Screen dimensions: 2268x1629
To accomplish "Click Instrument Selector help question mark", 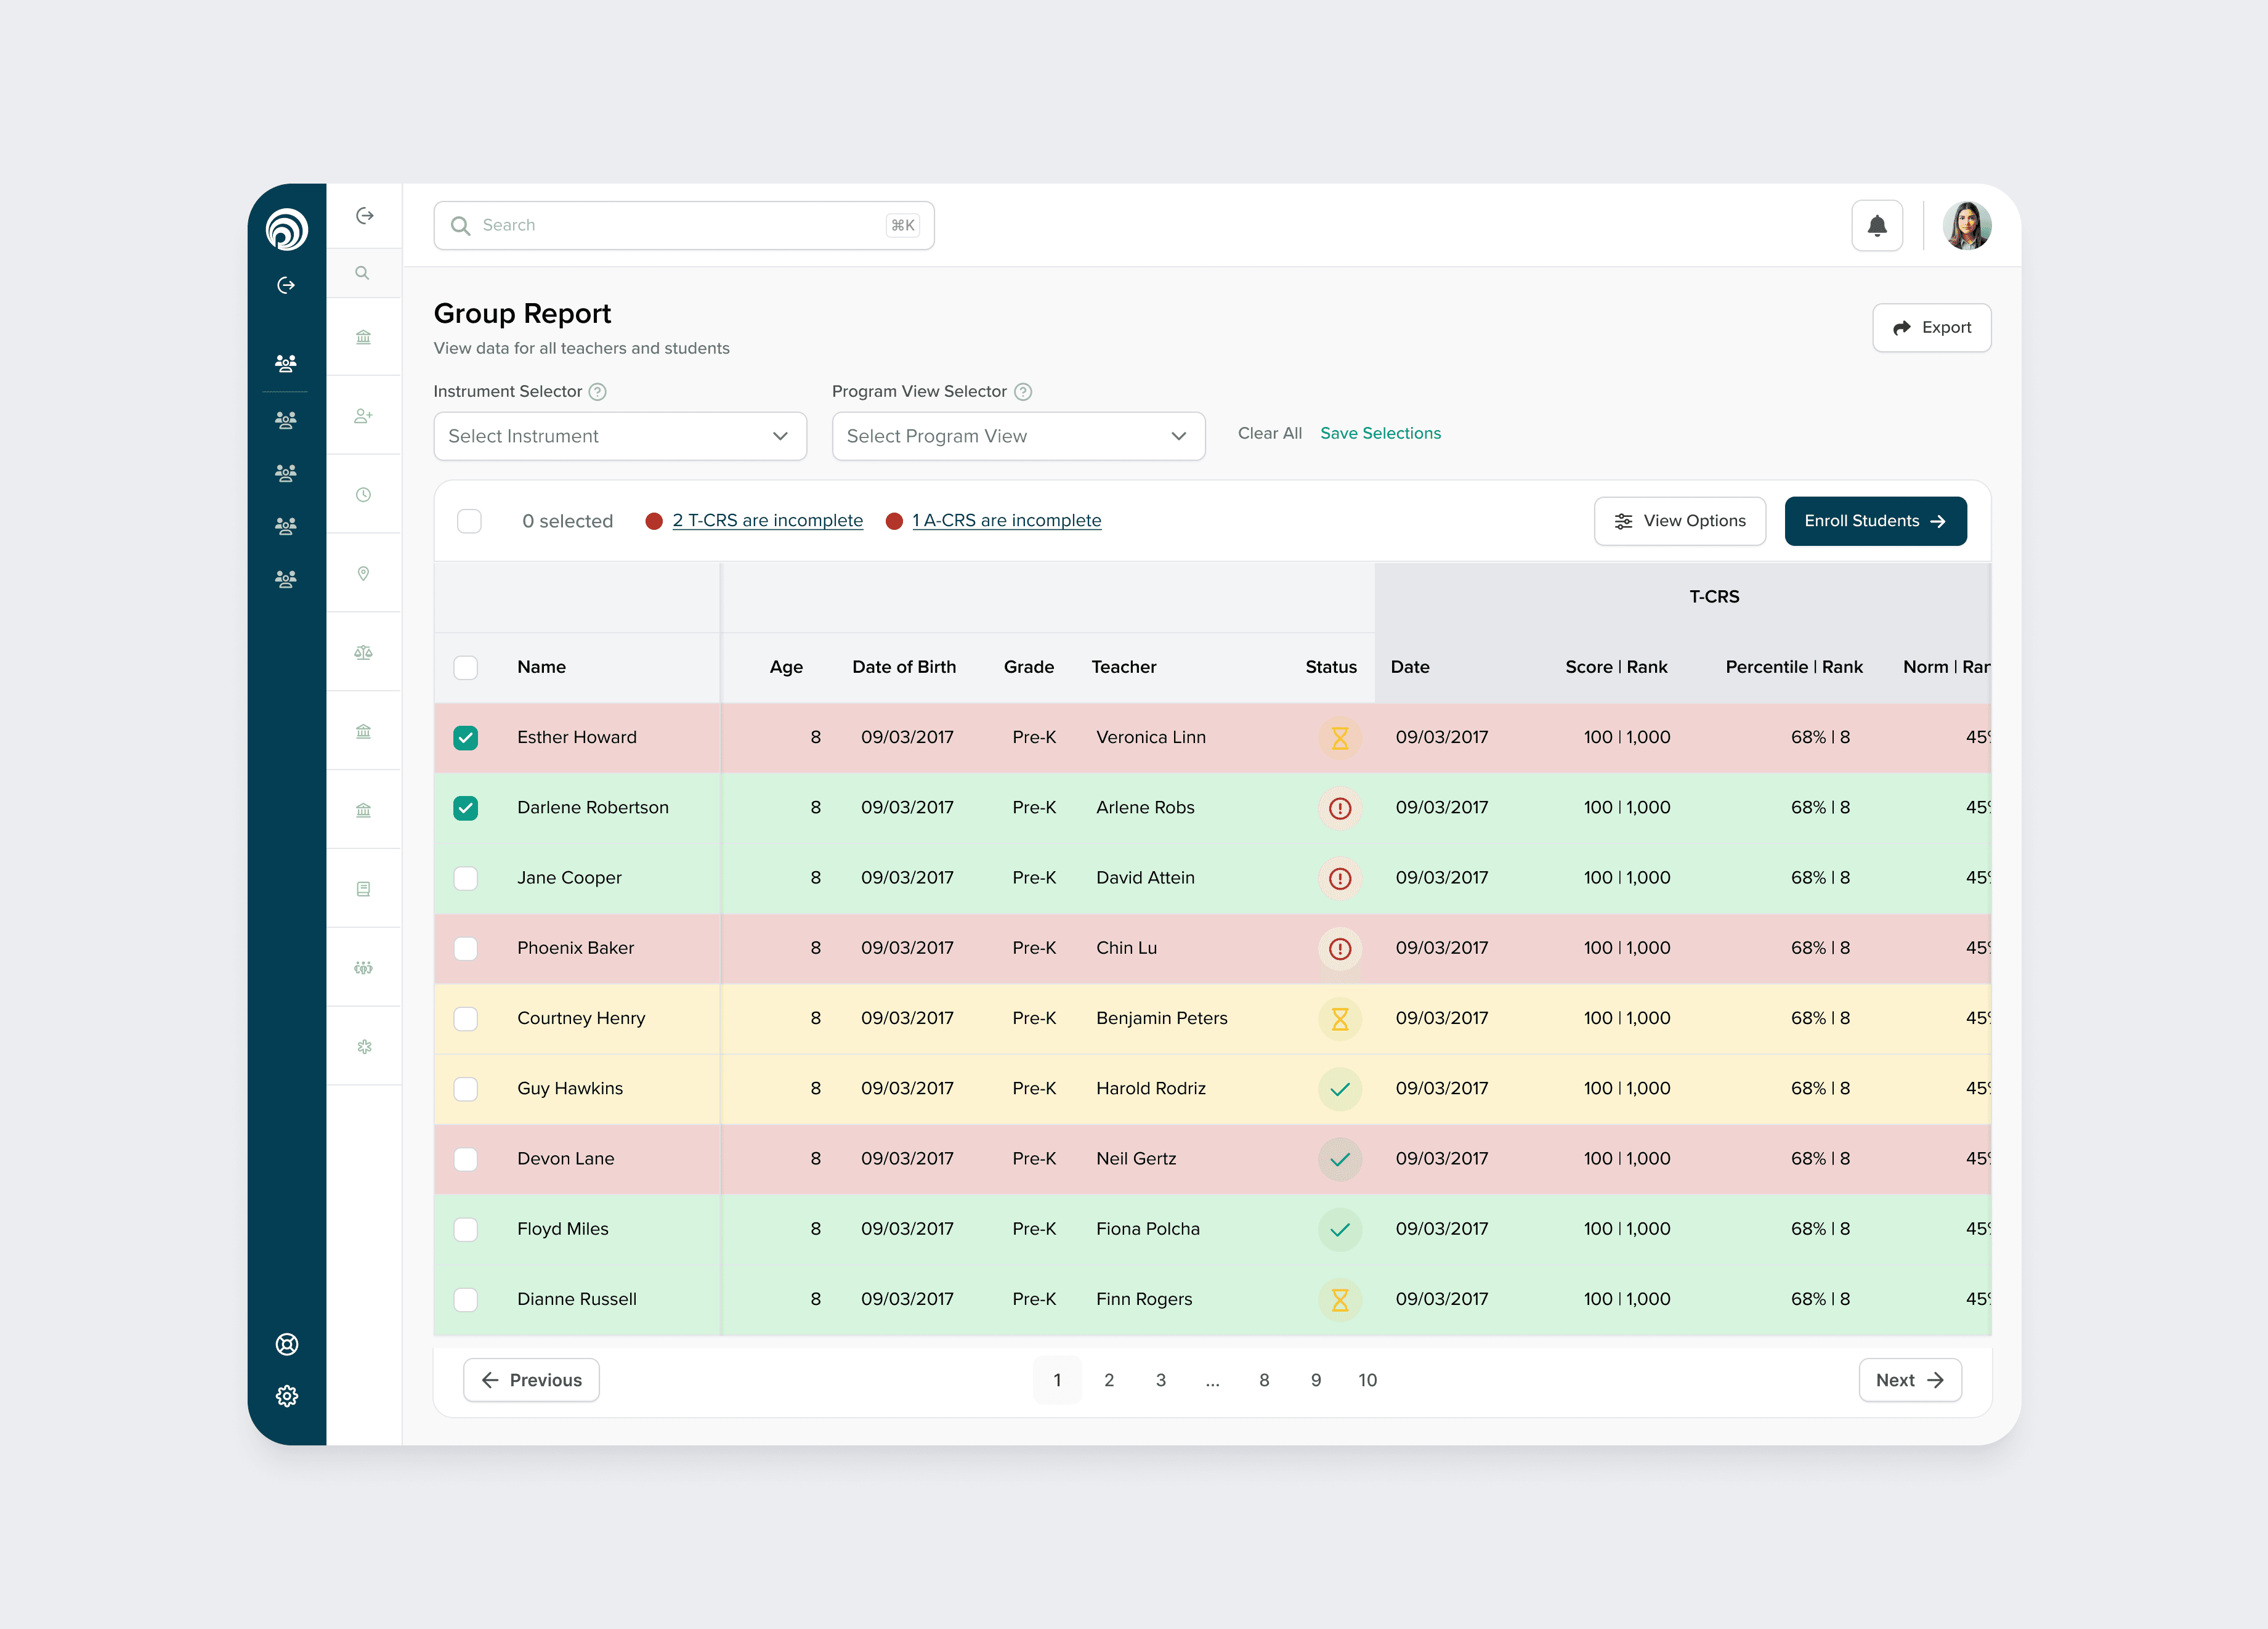I will click(597, 392).
